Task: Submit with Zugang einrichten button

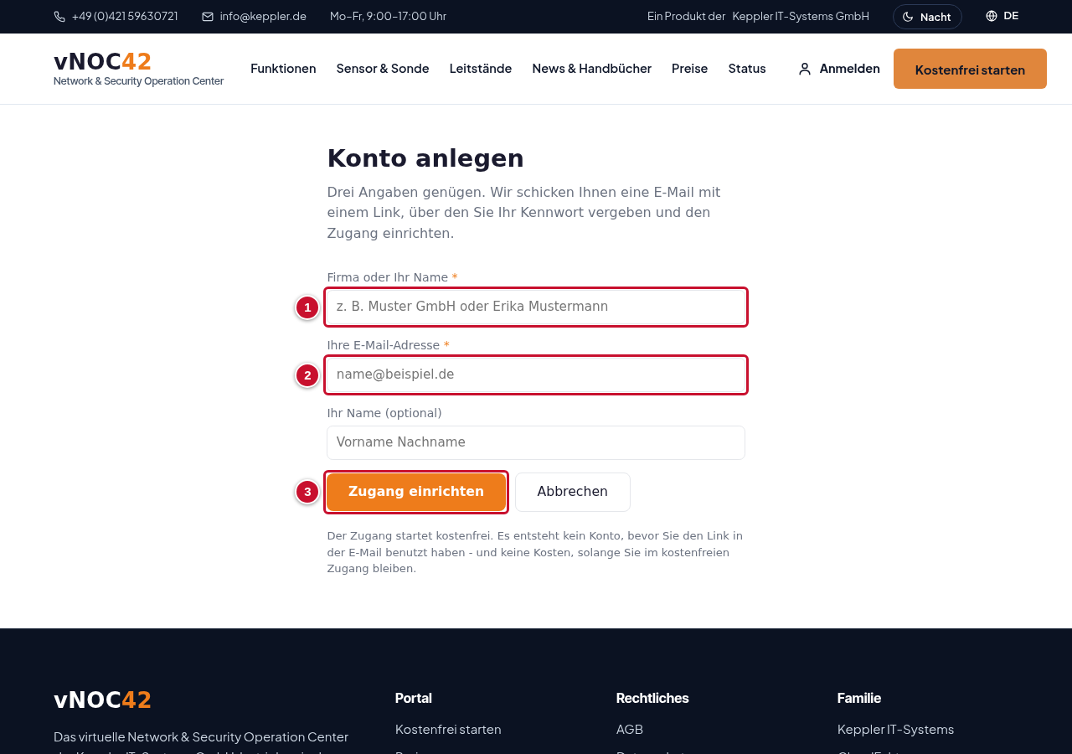Action: click(x=416, y=492)
